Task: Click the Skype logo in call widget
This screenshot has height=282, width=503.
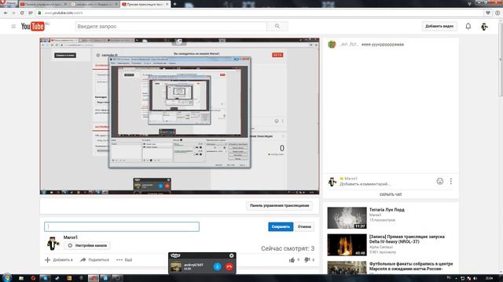Action: (x=175, y=255)
